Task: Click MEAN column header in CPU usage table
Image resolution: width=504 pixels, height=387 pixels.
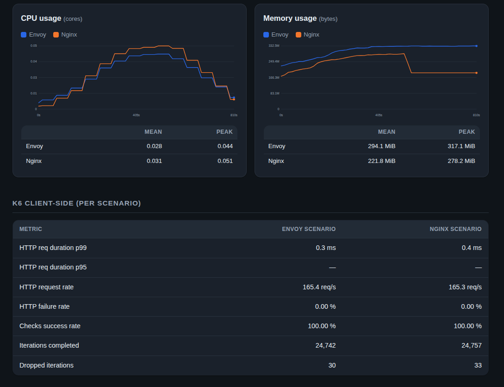Action: click(153, 132)
